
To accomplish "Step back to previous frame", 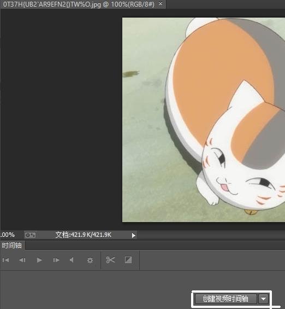I will click(22, 260).
